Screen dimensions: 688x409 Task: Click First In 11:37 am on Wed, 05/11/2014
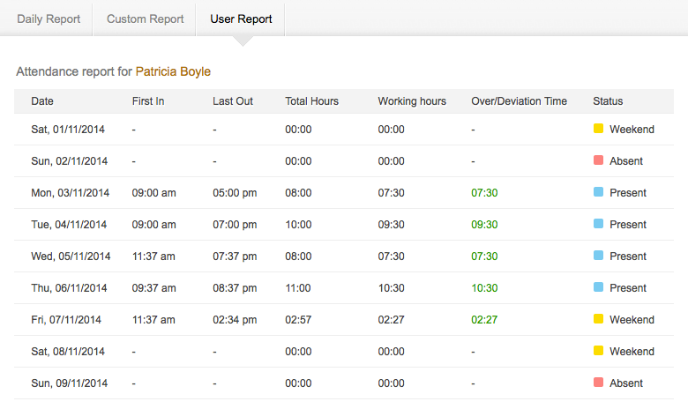click(x=153, y=256)
